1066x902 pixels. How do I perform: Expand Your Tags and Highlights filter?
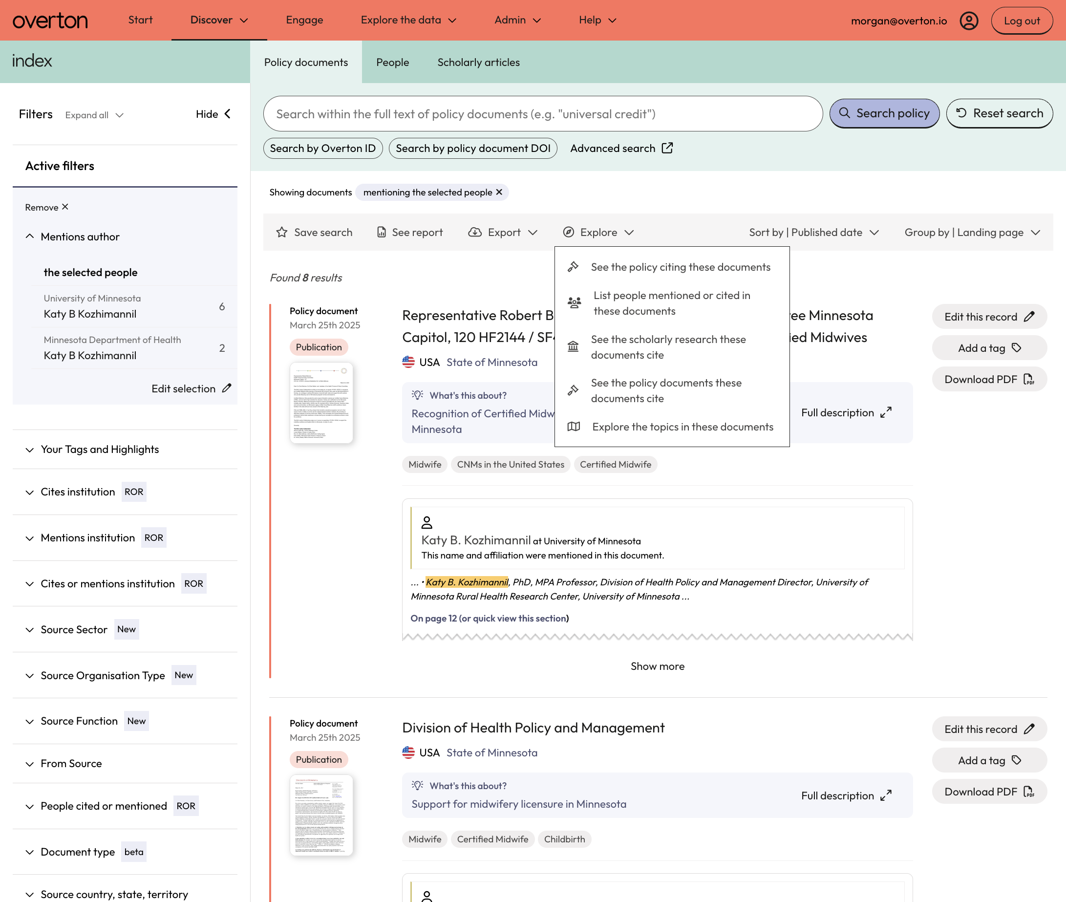point(30,450)
